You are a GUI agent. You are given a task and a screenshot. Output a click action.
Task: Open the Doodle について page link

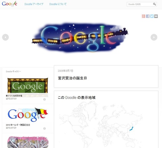(x=58, y=4)
